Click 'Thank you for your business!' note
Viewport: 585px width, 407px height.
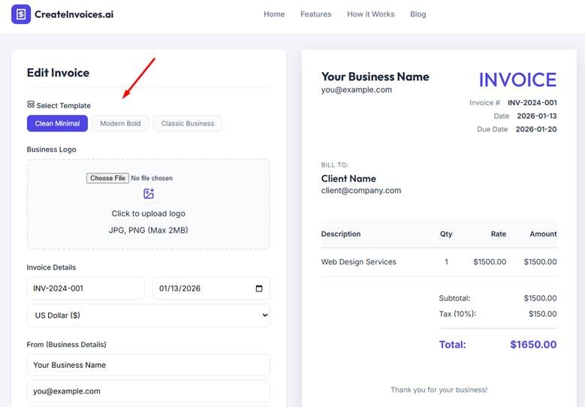(439, 390)
